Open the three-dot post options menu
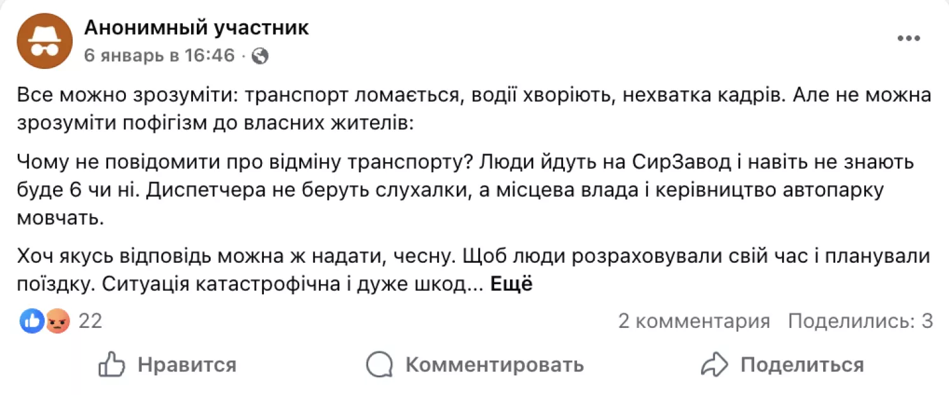The height and width of the screenshot is (395, 949). 909,38
